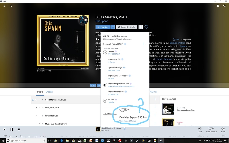Click Roon Advanced Audio Transport text
The image size is (229, 143).
click(121, 86)
